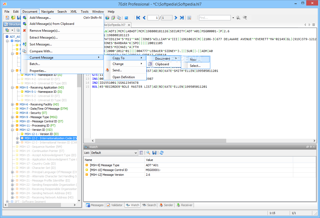Choose Add Message... from Document menu
320x218 pixels.
tap(63, 18)
